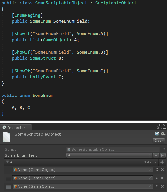Go to the next enum value
This screenshot has width=167, height=192.
pyautogui.click(x=162, y=155)
